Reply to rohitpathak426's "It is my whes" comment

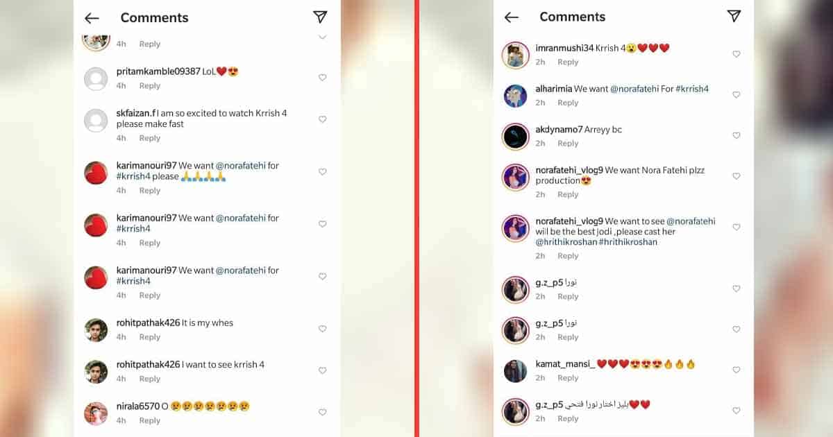150,337
